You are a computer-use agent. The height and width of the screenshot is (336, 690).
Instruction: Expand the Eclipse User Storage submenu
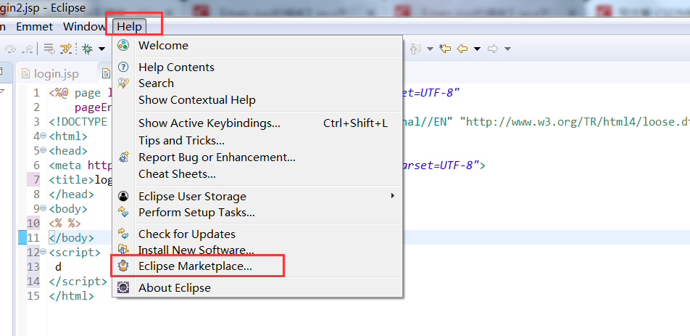257,197
